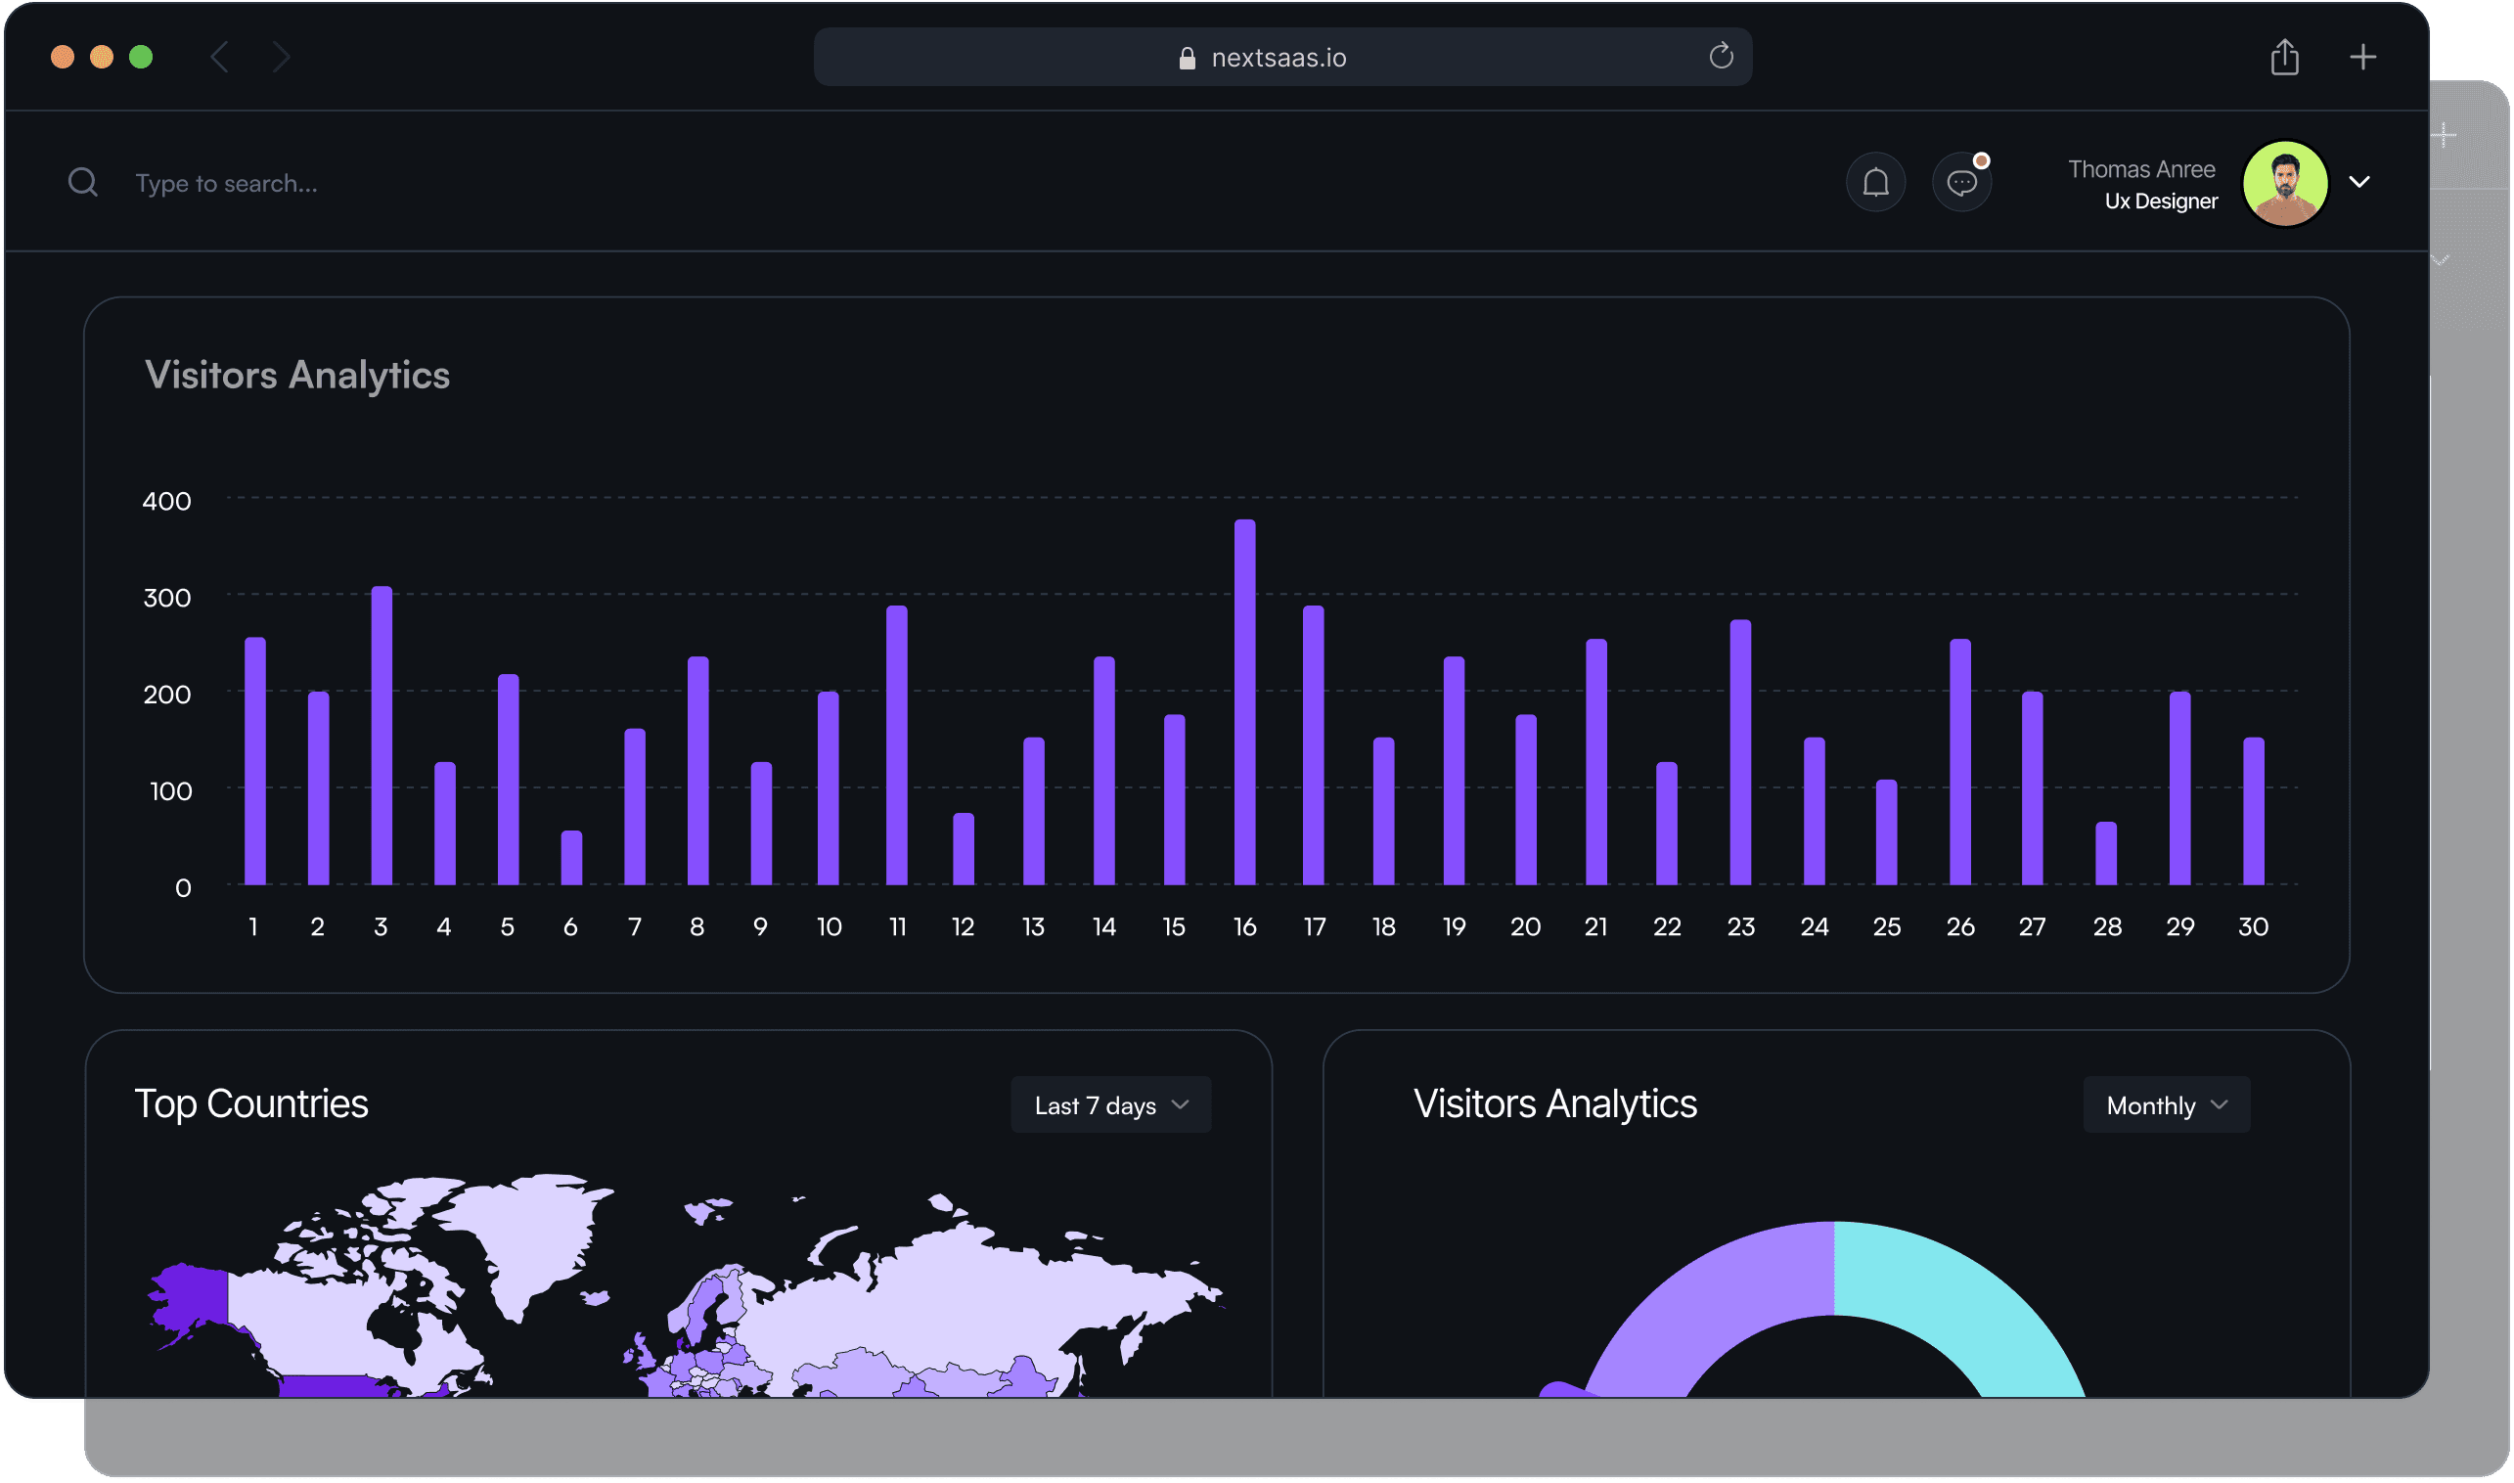This screenshot has height=1483, width=2514.
Task: Open the chat messages icon
Action: click(x=1961, y=183)
